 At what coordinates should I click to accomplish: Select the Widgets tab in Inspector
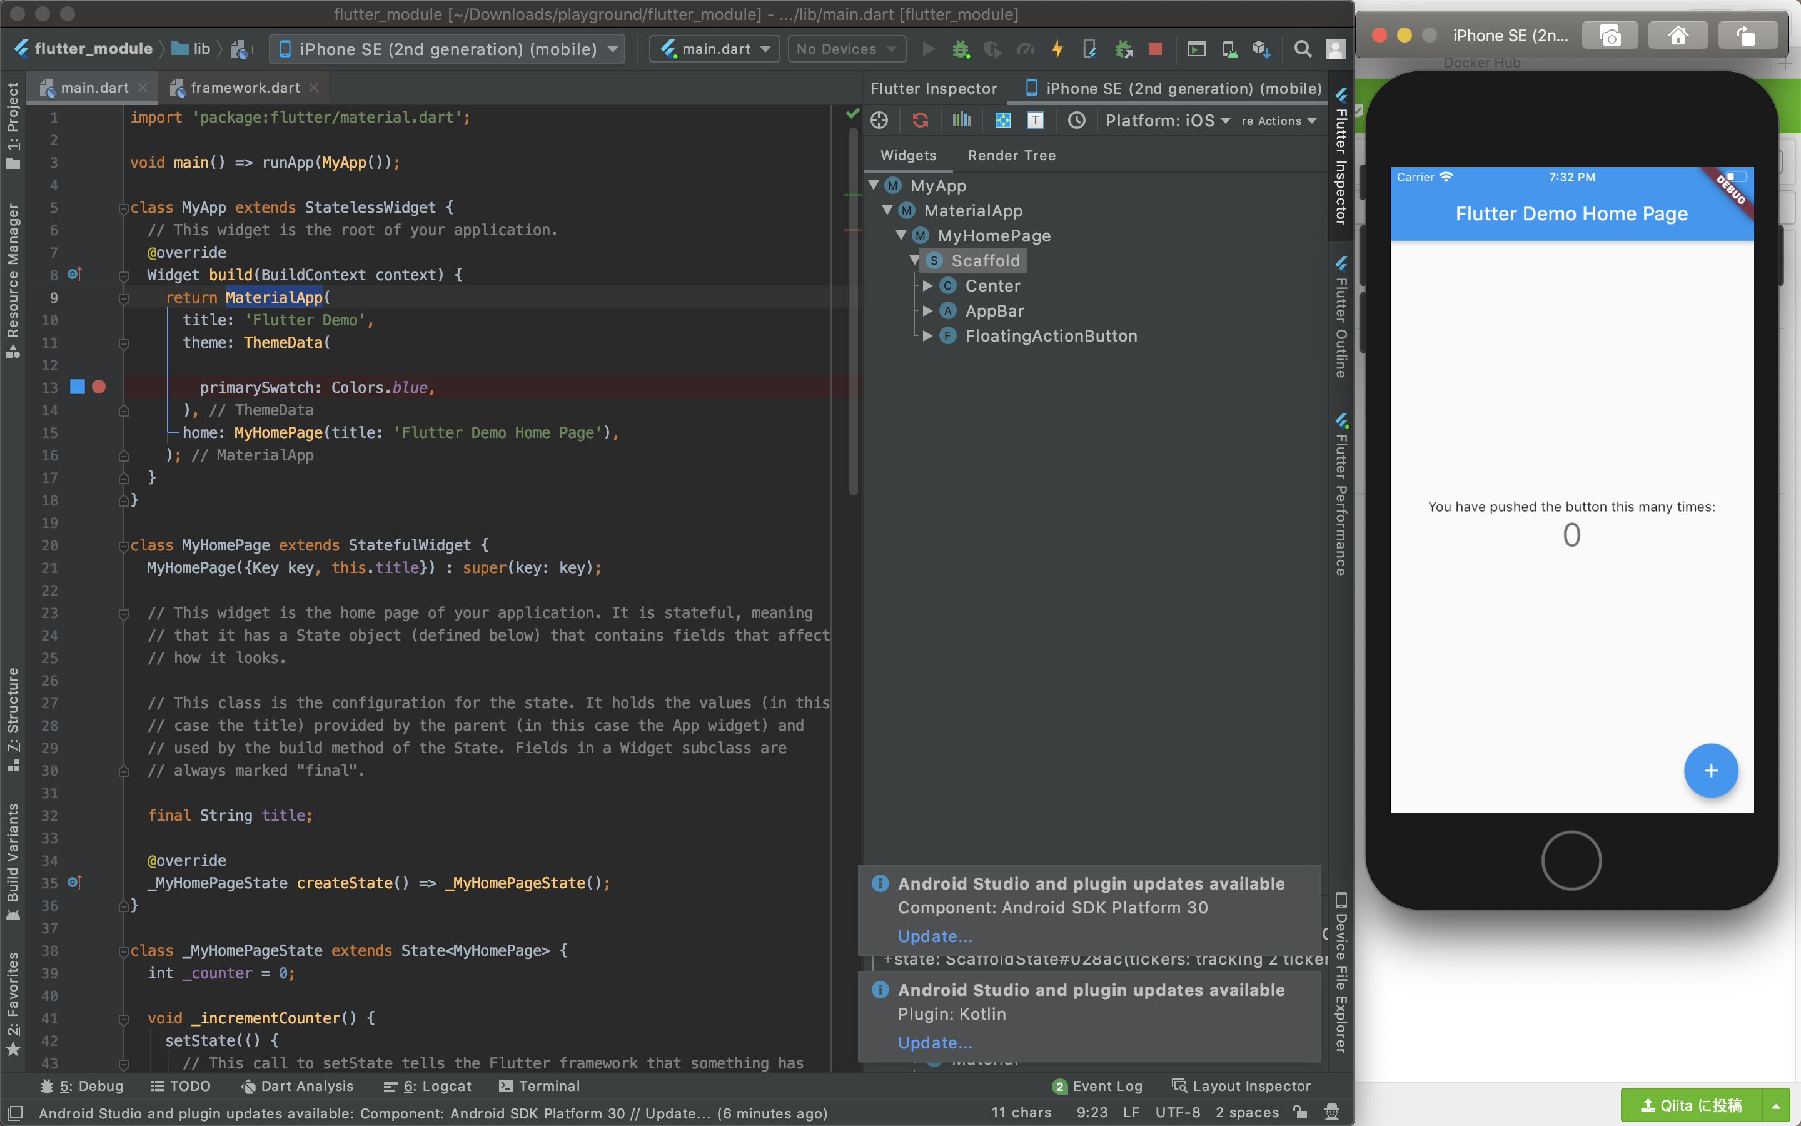pyautogui.click(x=908, y=155)
